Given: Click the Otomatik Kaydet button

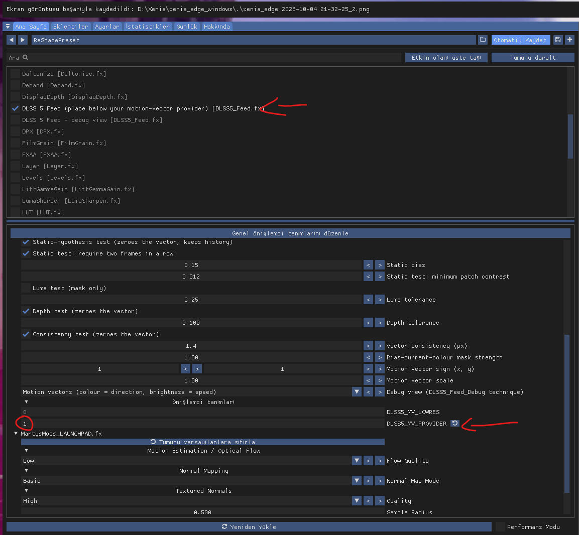Looking at the screenshot, I should 520,40.
